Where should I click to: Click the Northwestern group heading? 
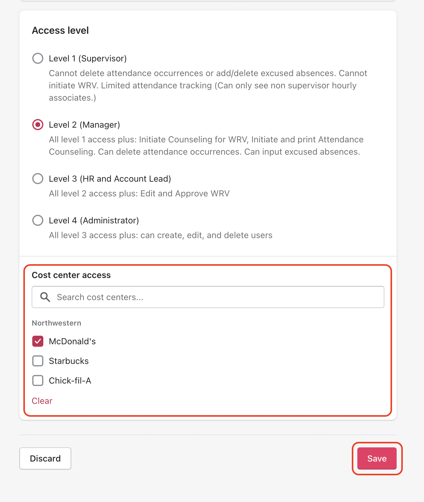(57, 323)
